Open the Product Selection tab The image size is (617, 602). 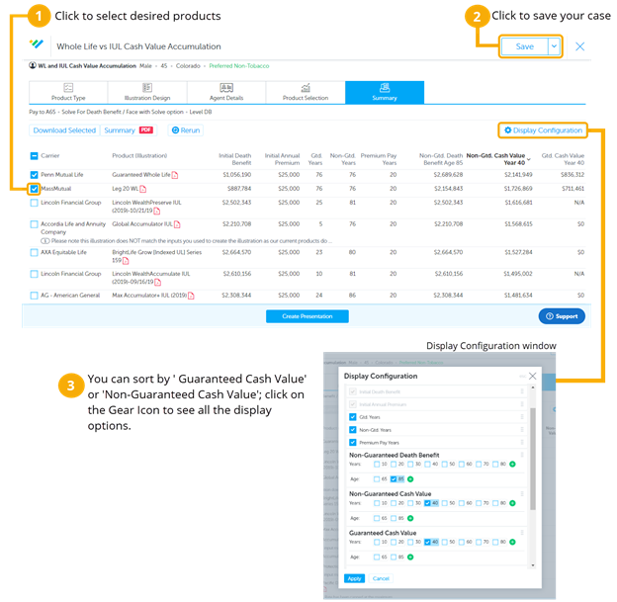point(306,93)
